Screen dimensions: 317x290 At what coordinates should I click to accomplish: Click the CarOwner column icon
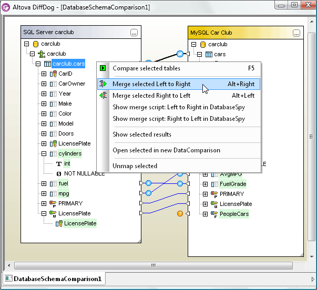[53, 84]
